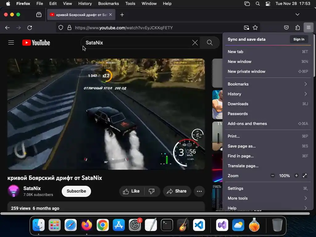Open tracking protection shield icon

click(x=61, y=27)
